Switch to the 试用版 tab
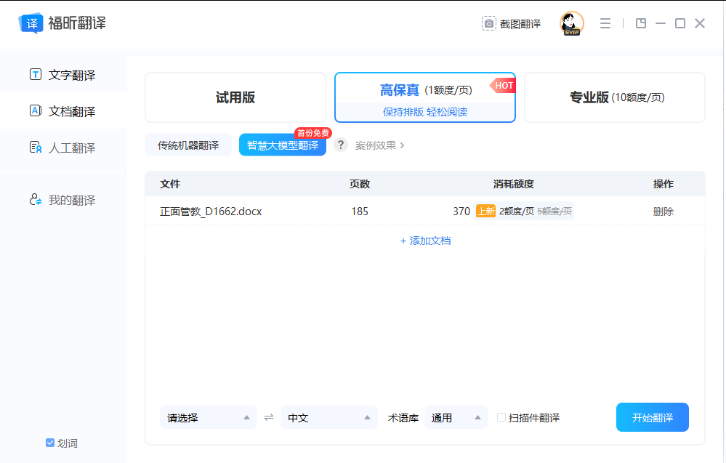Image resolution: width=726 pixels, height=463 pixels. click(235, 97)
